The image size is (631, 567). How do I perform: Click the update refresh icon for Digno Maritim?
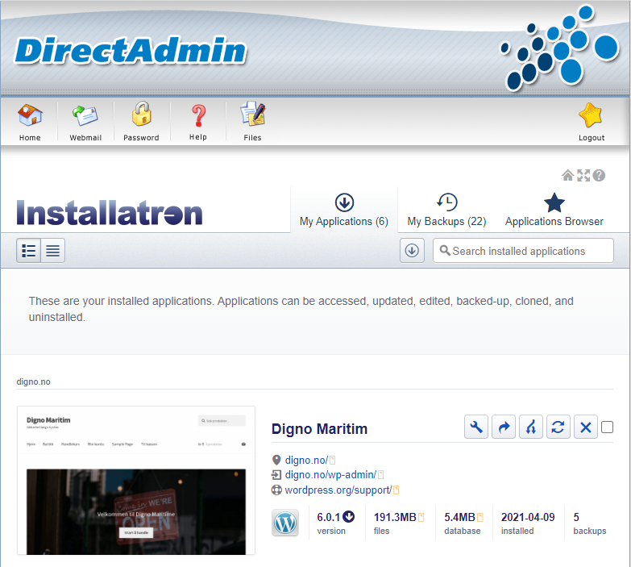click(558, 427)
